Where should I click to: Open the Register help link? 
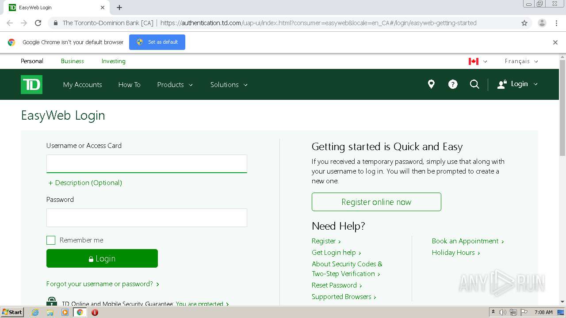[326, 241]
